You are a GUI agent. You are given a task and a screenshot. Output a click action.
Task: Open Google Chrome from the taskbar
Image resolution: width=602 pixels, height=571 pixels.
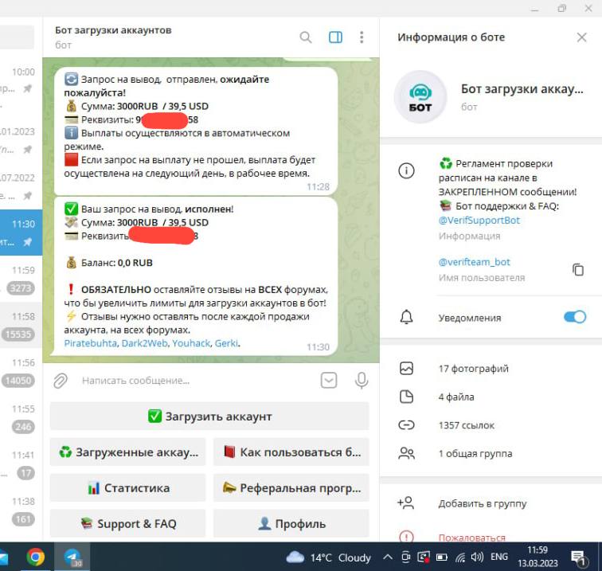point(35,557)
